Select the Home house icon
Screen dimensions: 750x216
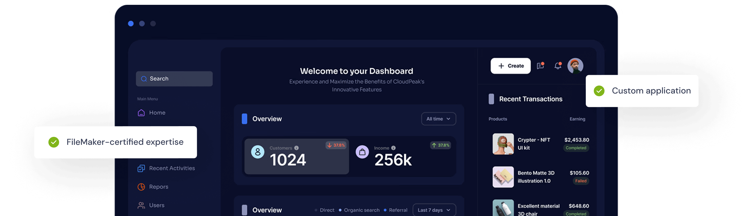[x=141, y=113]
